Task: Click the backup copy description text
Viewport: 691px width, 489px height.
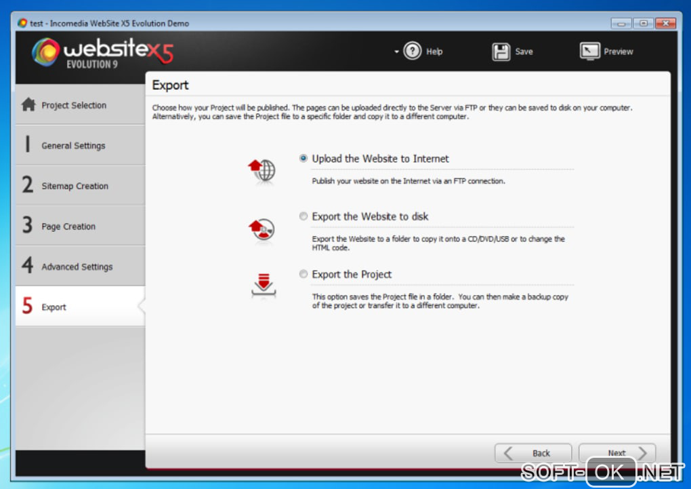Action: (x=440, y=301)
